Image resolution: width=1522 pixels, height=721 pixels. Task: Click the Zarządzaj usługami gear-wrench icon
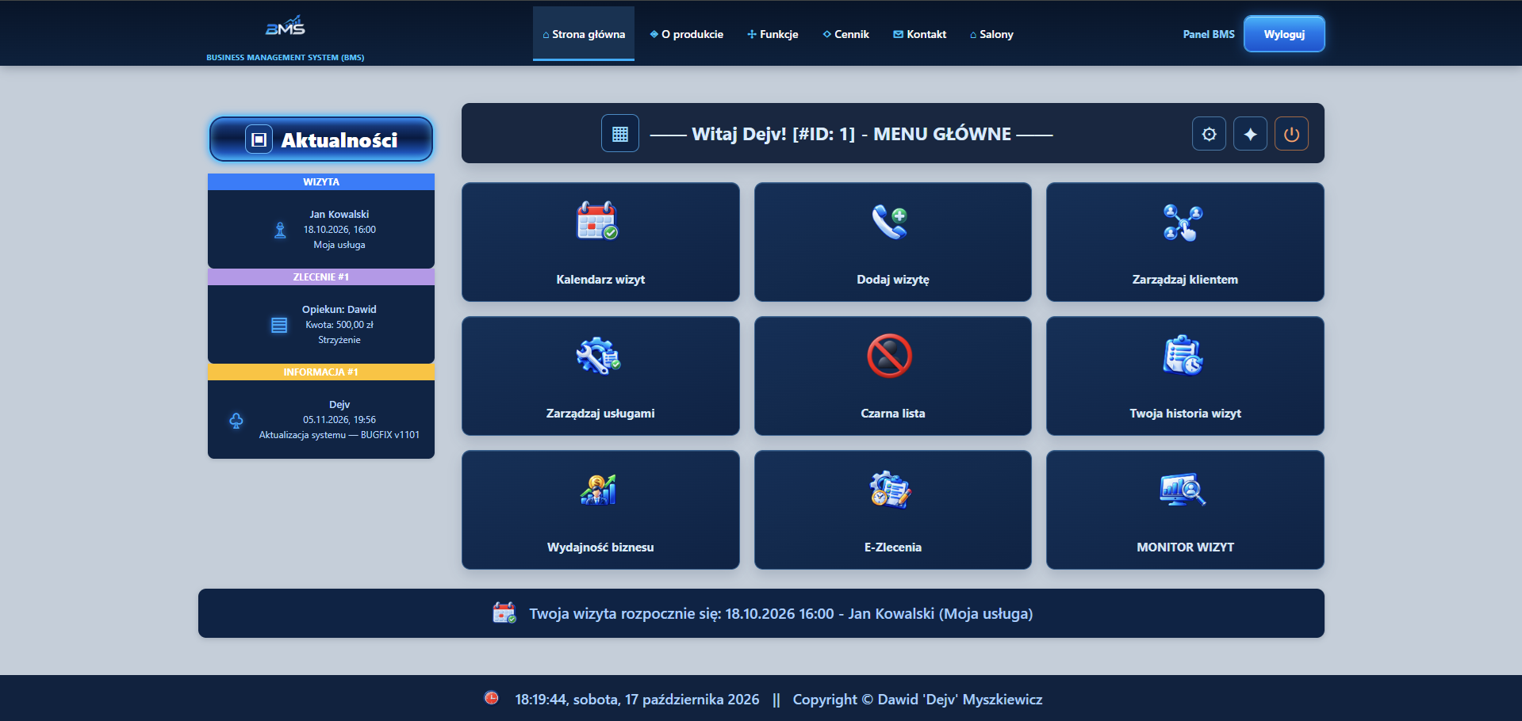tap(598, 356)
